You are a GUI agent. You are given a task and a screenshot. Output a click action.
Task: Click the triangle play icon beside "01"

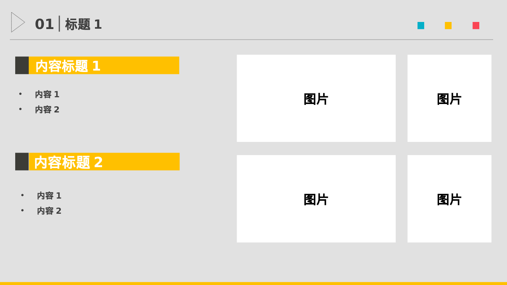17,22
